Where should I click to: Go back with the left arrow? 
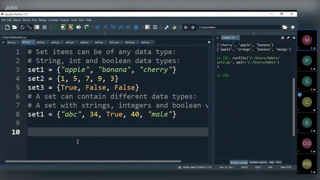185,27
